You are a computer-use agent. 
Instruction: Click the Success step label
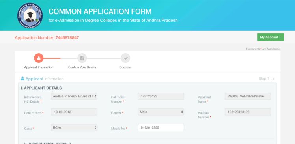coord(125,67)
